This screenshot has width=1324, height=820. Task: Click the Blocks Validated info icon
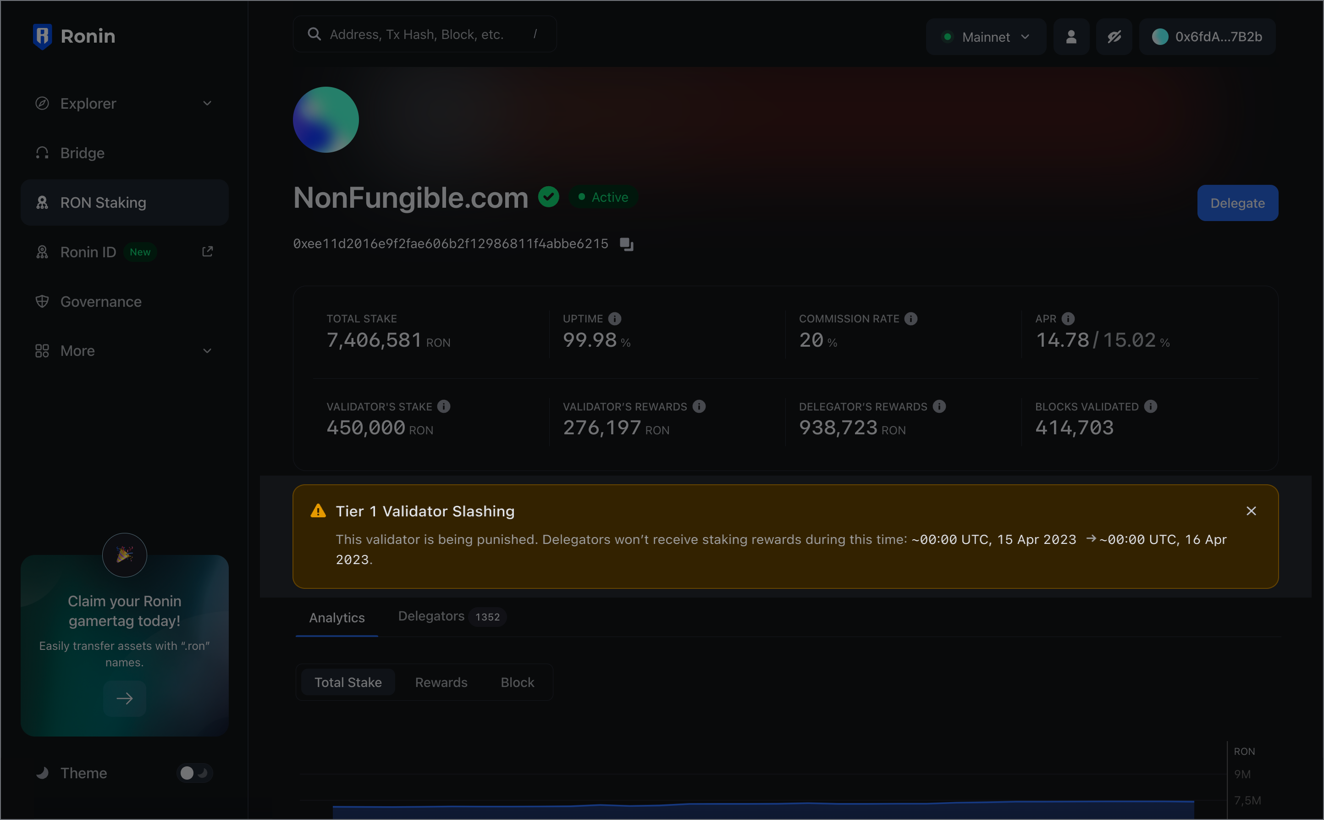tap(1151, 407)
